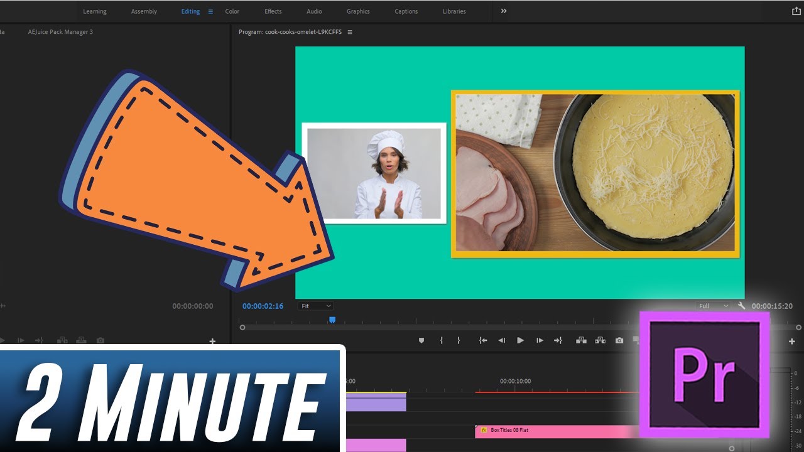
Task: Open Program monitor wrench settings
Action: coord(741,306)
